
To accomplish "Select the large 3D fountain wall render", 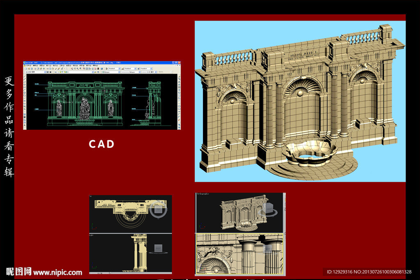I will tap(300, 101).
